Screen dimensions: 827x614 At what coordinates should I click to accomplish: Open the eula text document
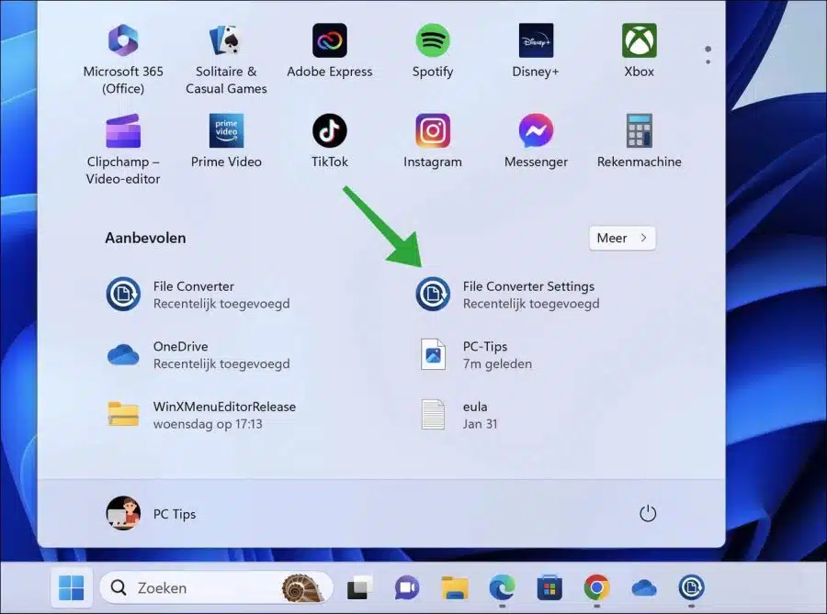[x=459, y=415]
